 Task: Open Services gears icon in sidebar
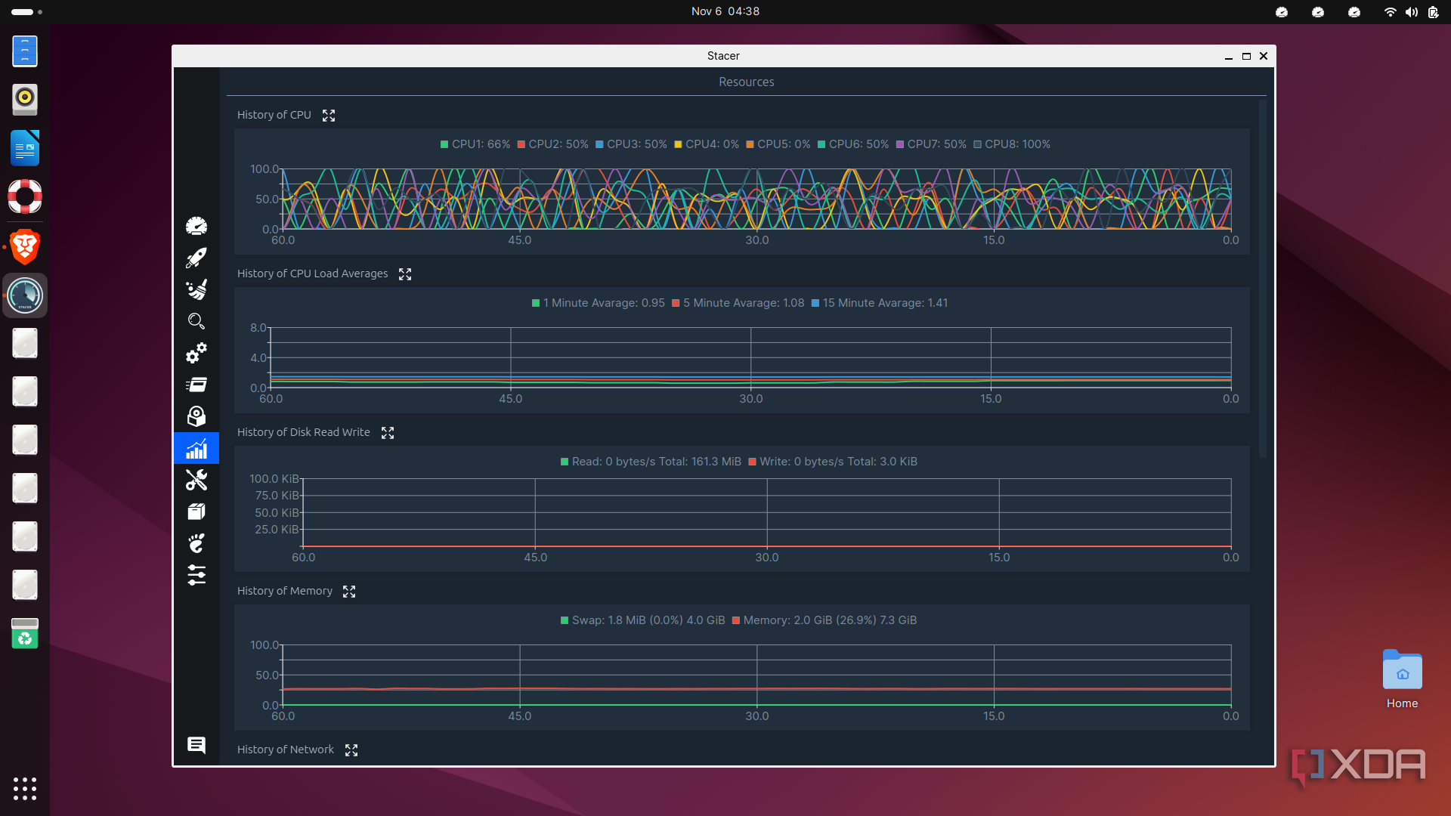(196, 353)
